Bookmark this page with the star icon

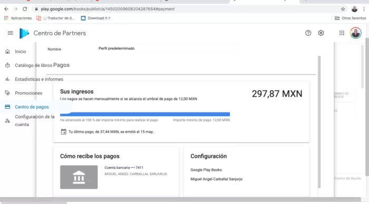pos(343,9)
